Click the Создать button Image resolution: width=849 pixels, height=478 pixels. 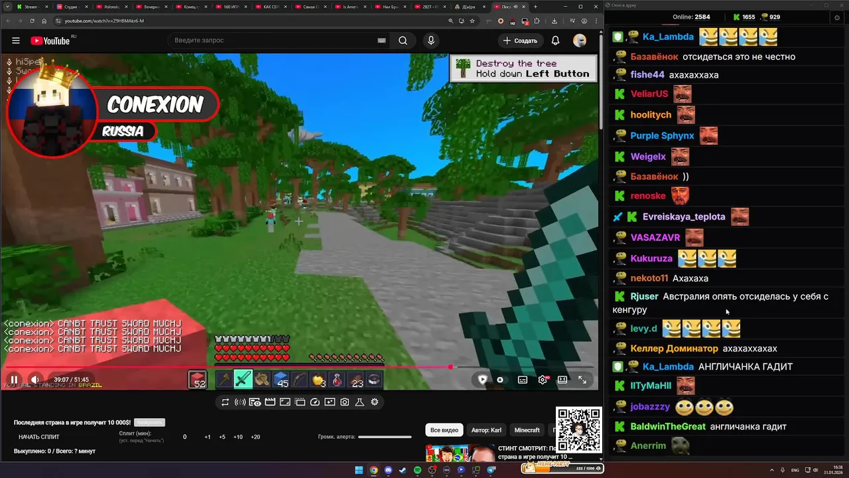click(520, 40)
